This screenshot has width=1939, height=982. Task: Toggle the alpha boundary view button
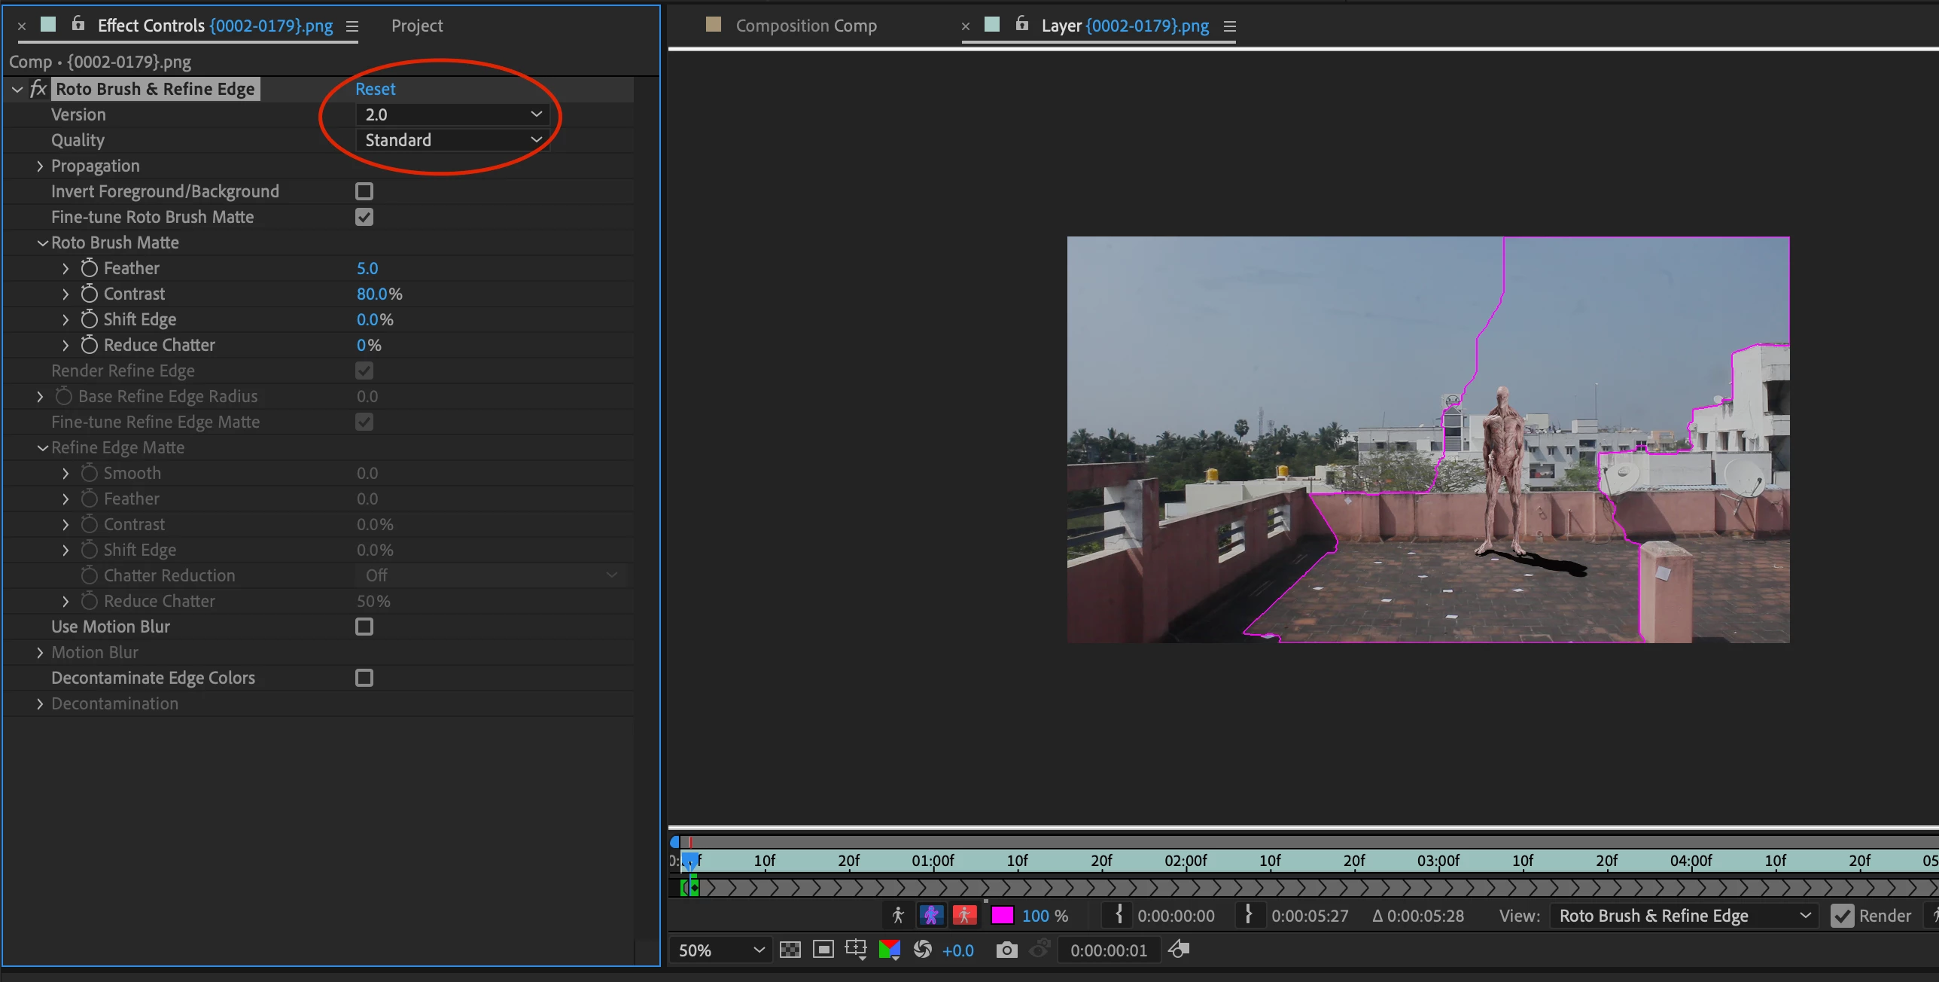tap(931, 915)
